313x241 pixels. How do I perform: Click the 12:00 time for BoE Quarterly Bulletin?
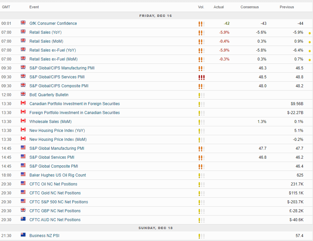(6, 95)
